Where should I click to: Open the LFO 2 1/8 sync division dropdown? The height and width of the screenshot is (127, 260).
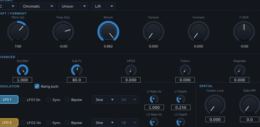tap(128, 123)
